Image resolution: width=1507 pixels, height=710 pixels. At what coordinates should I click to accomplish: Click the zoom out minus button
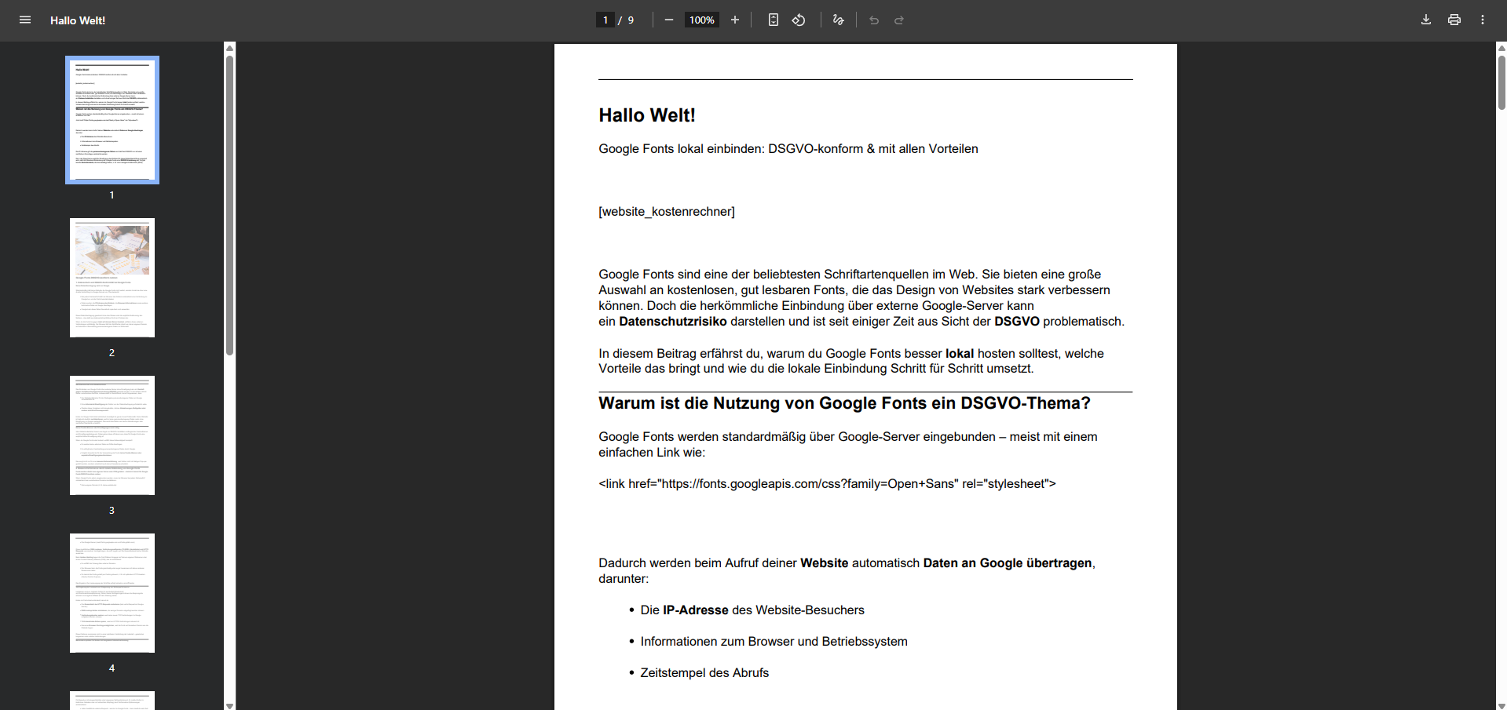(668, 20)
